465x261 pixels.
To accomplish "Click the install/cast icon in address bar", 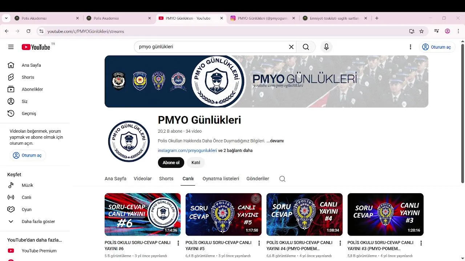I will coord(412,31).
